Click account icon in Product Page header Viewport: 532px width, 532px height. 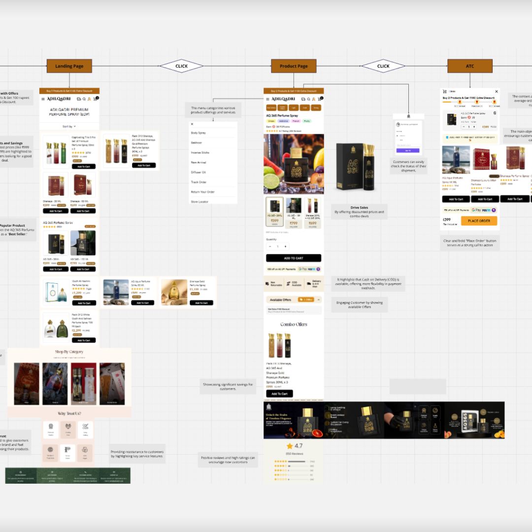coord(313,99)
